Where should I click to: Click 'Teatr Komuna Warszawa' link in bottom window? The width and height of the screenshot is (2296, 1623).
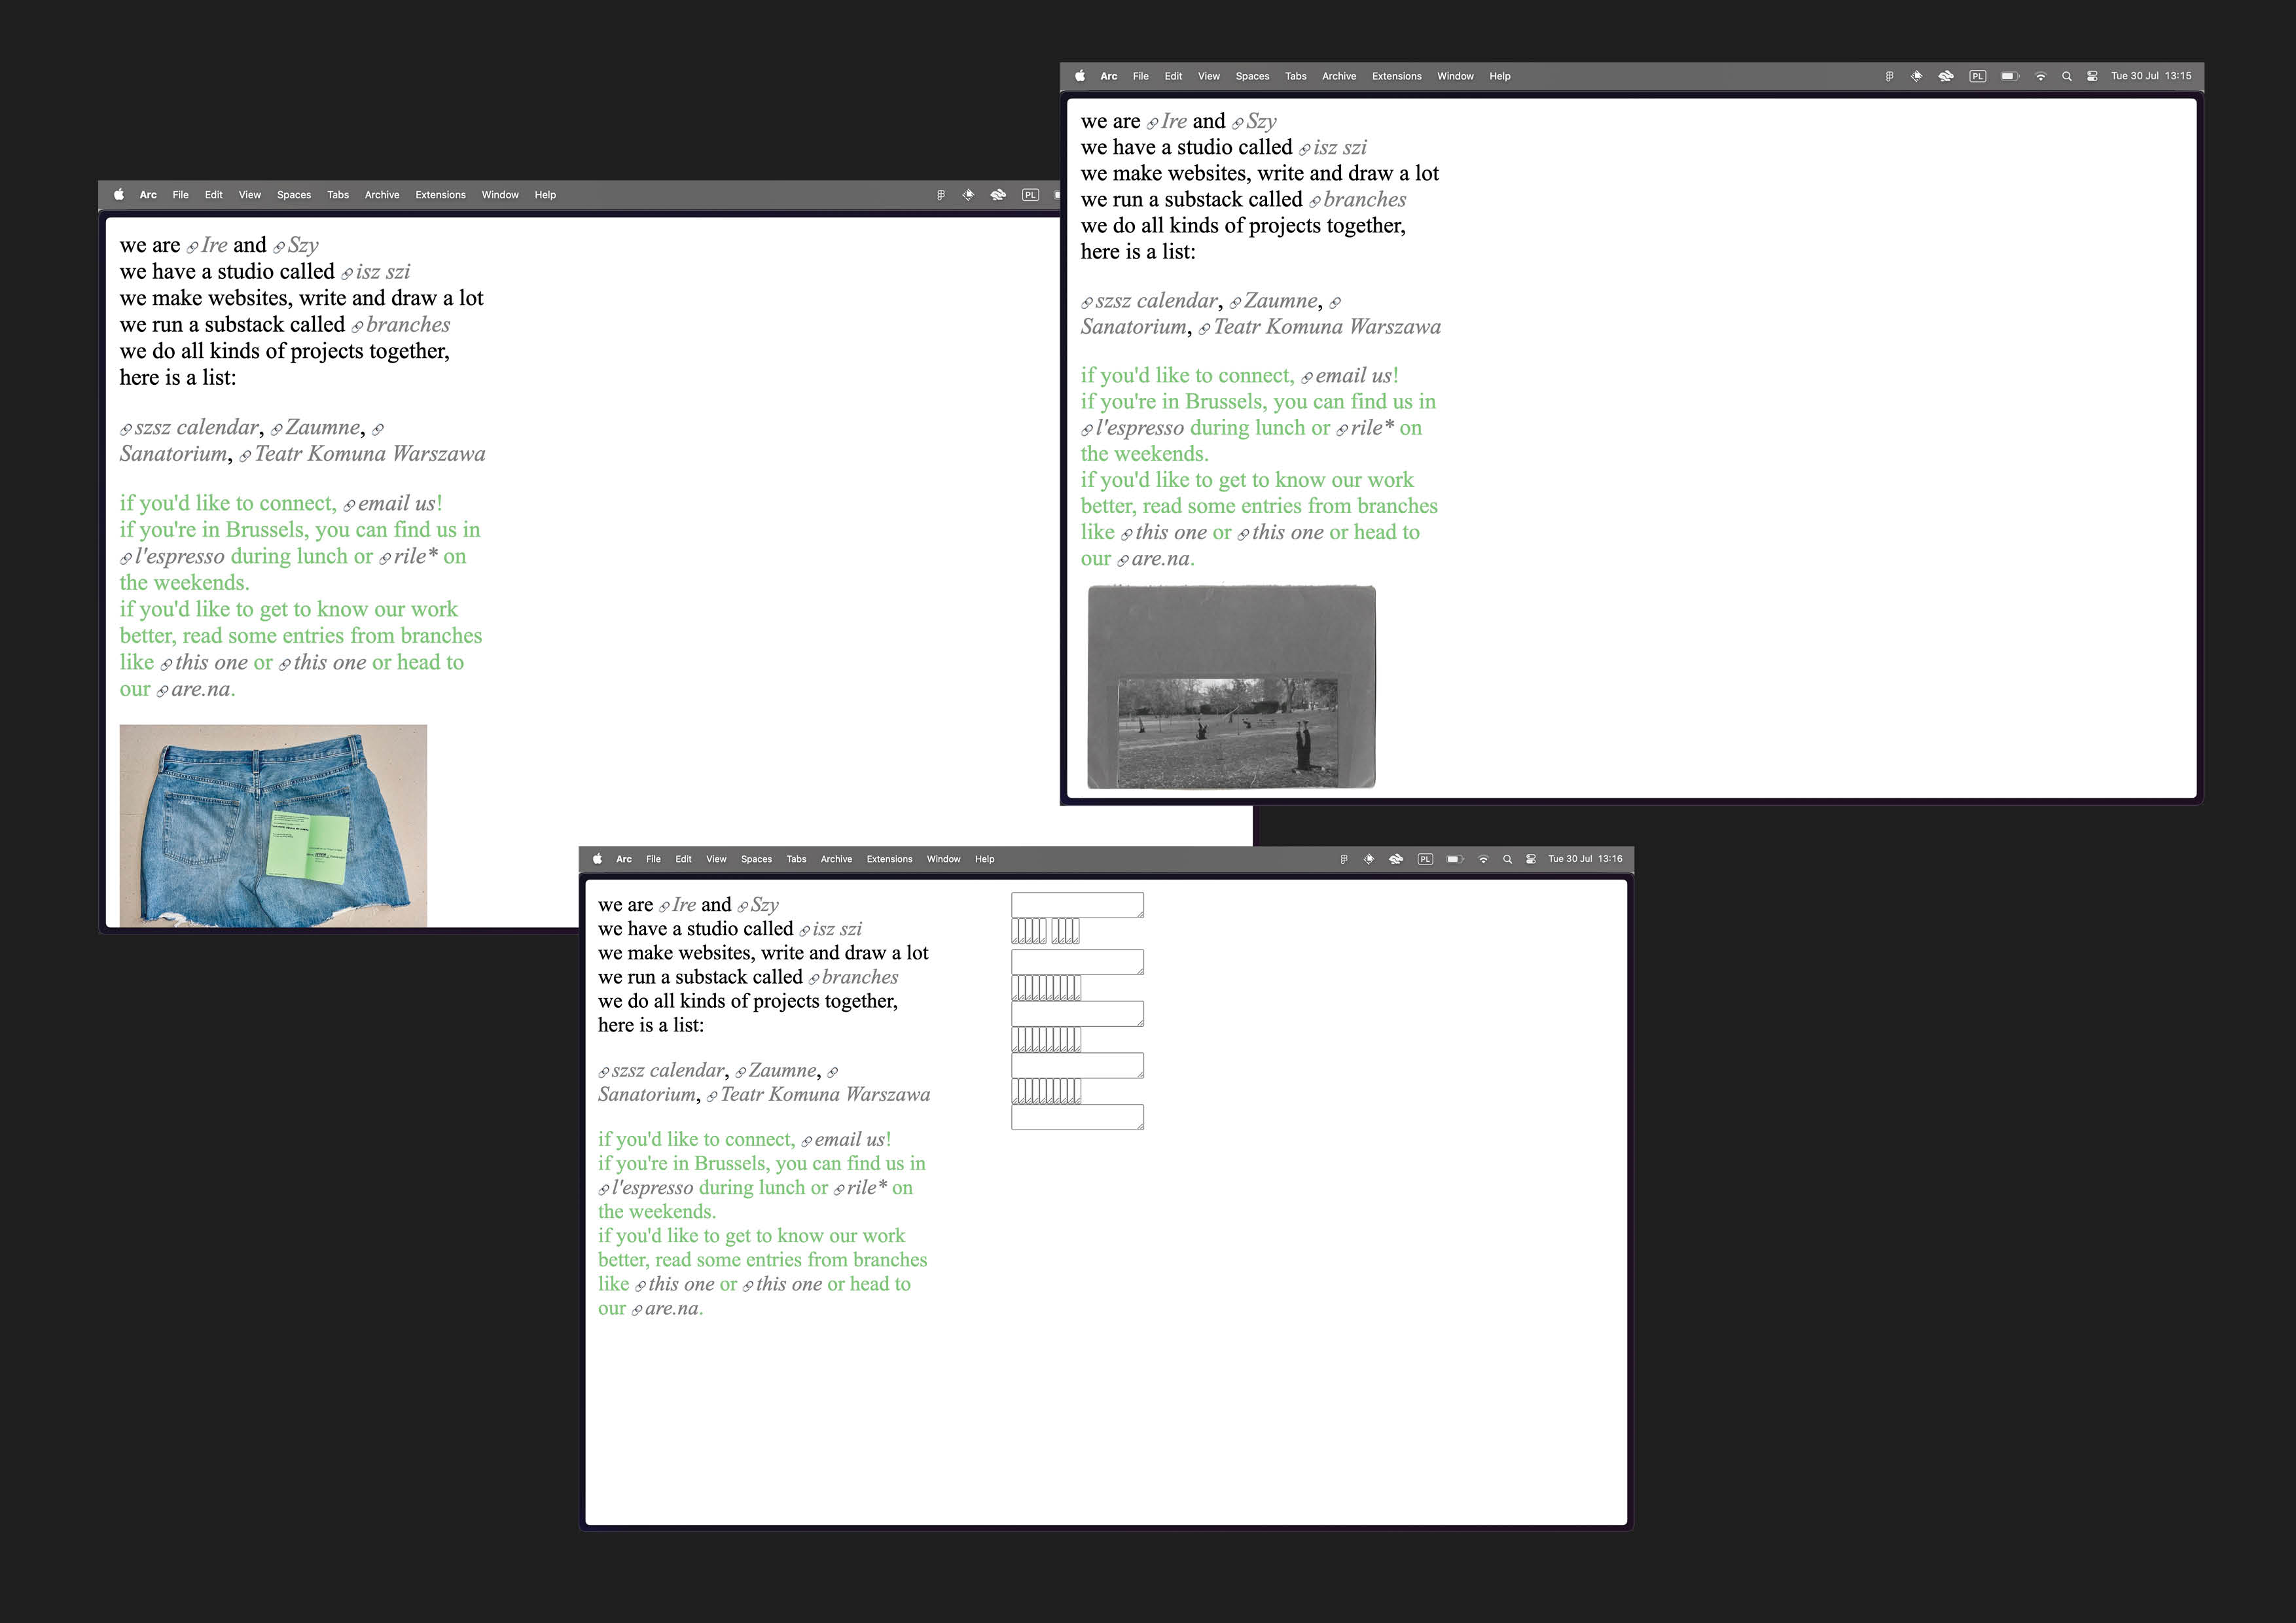(825, 1095)
